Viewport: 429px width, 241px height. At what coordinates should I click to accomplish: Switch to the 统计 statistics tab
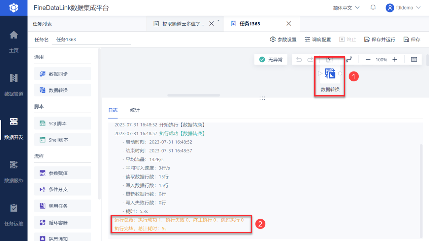[135, 110]
